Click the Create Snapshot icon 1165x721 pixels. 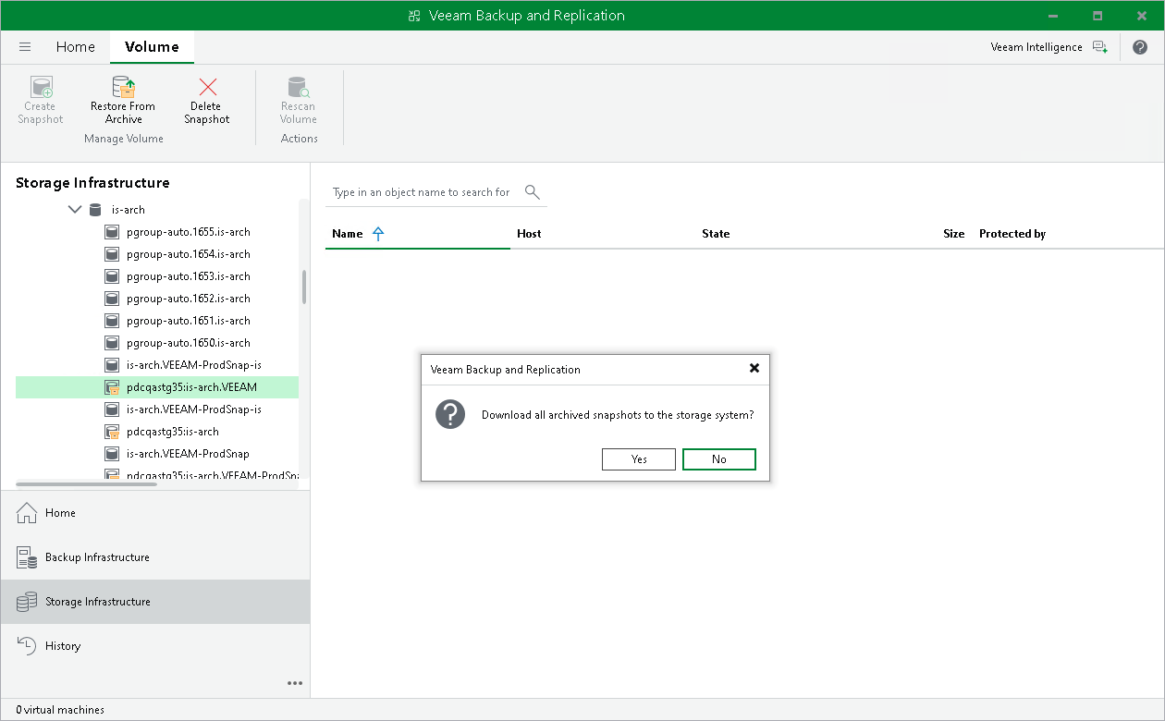[x=39, y=88]
